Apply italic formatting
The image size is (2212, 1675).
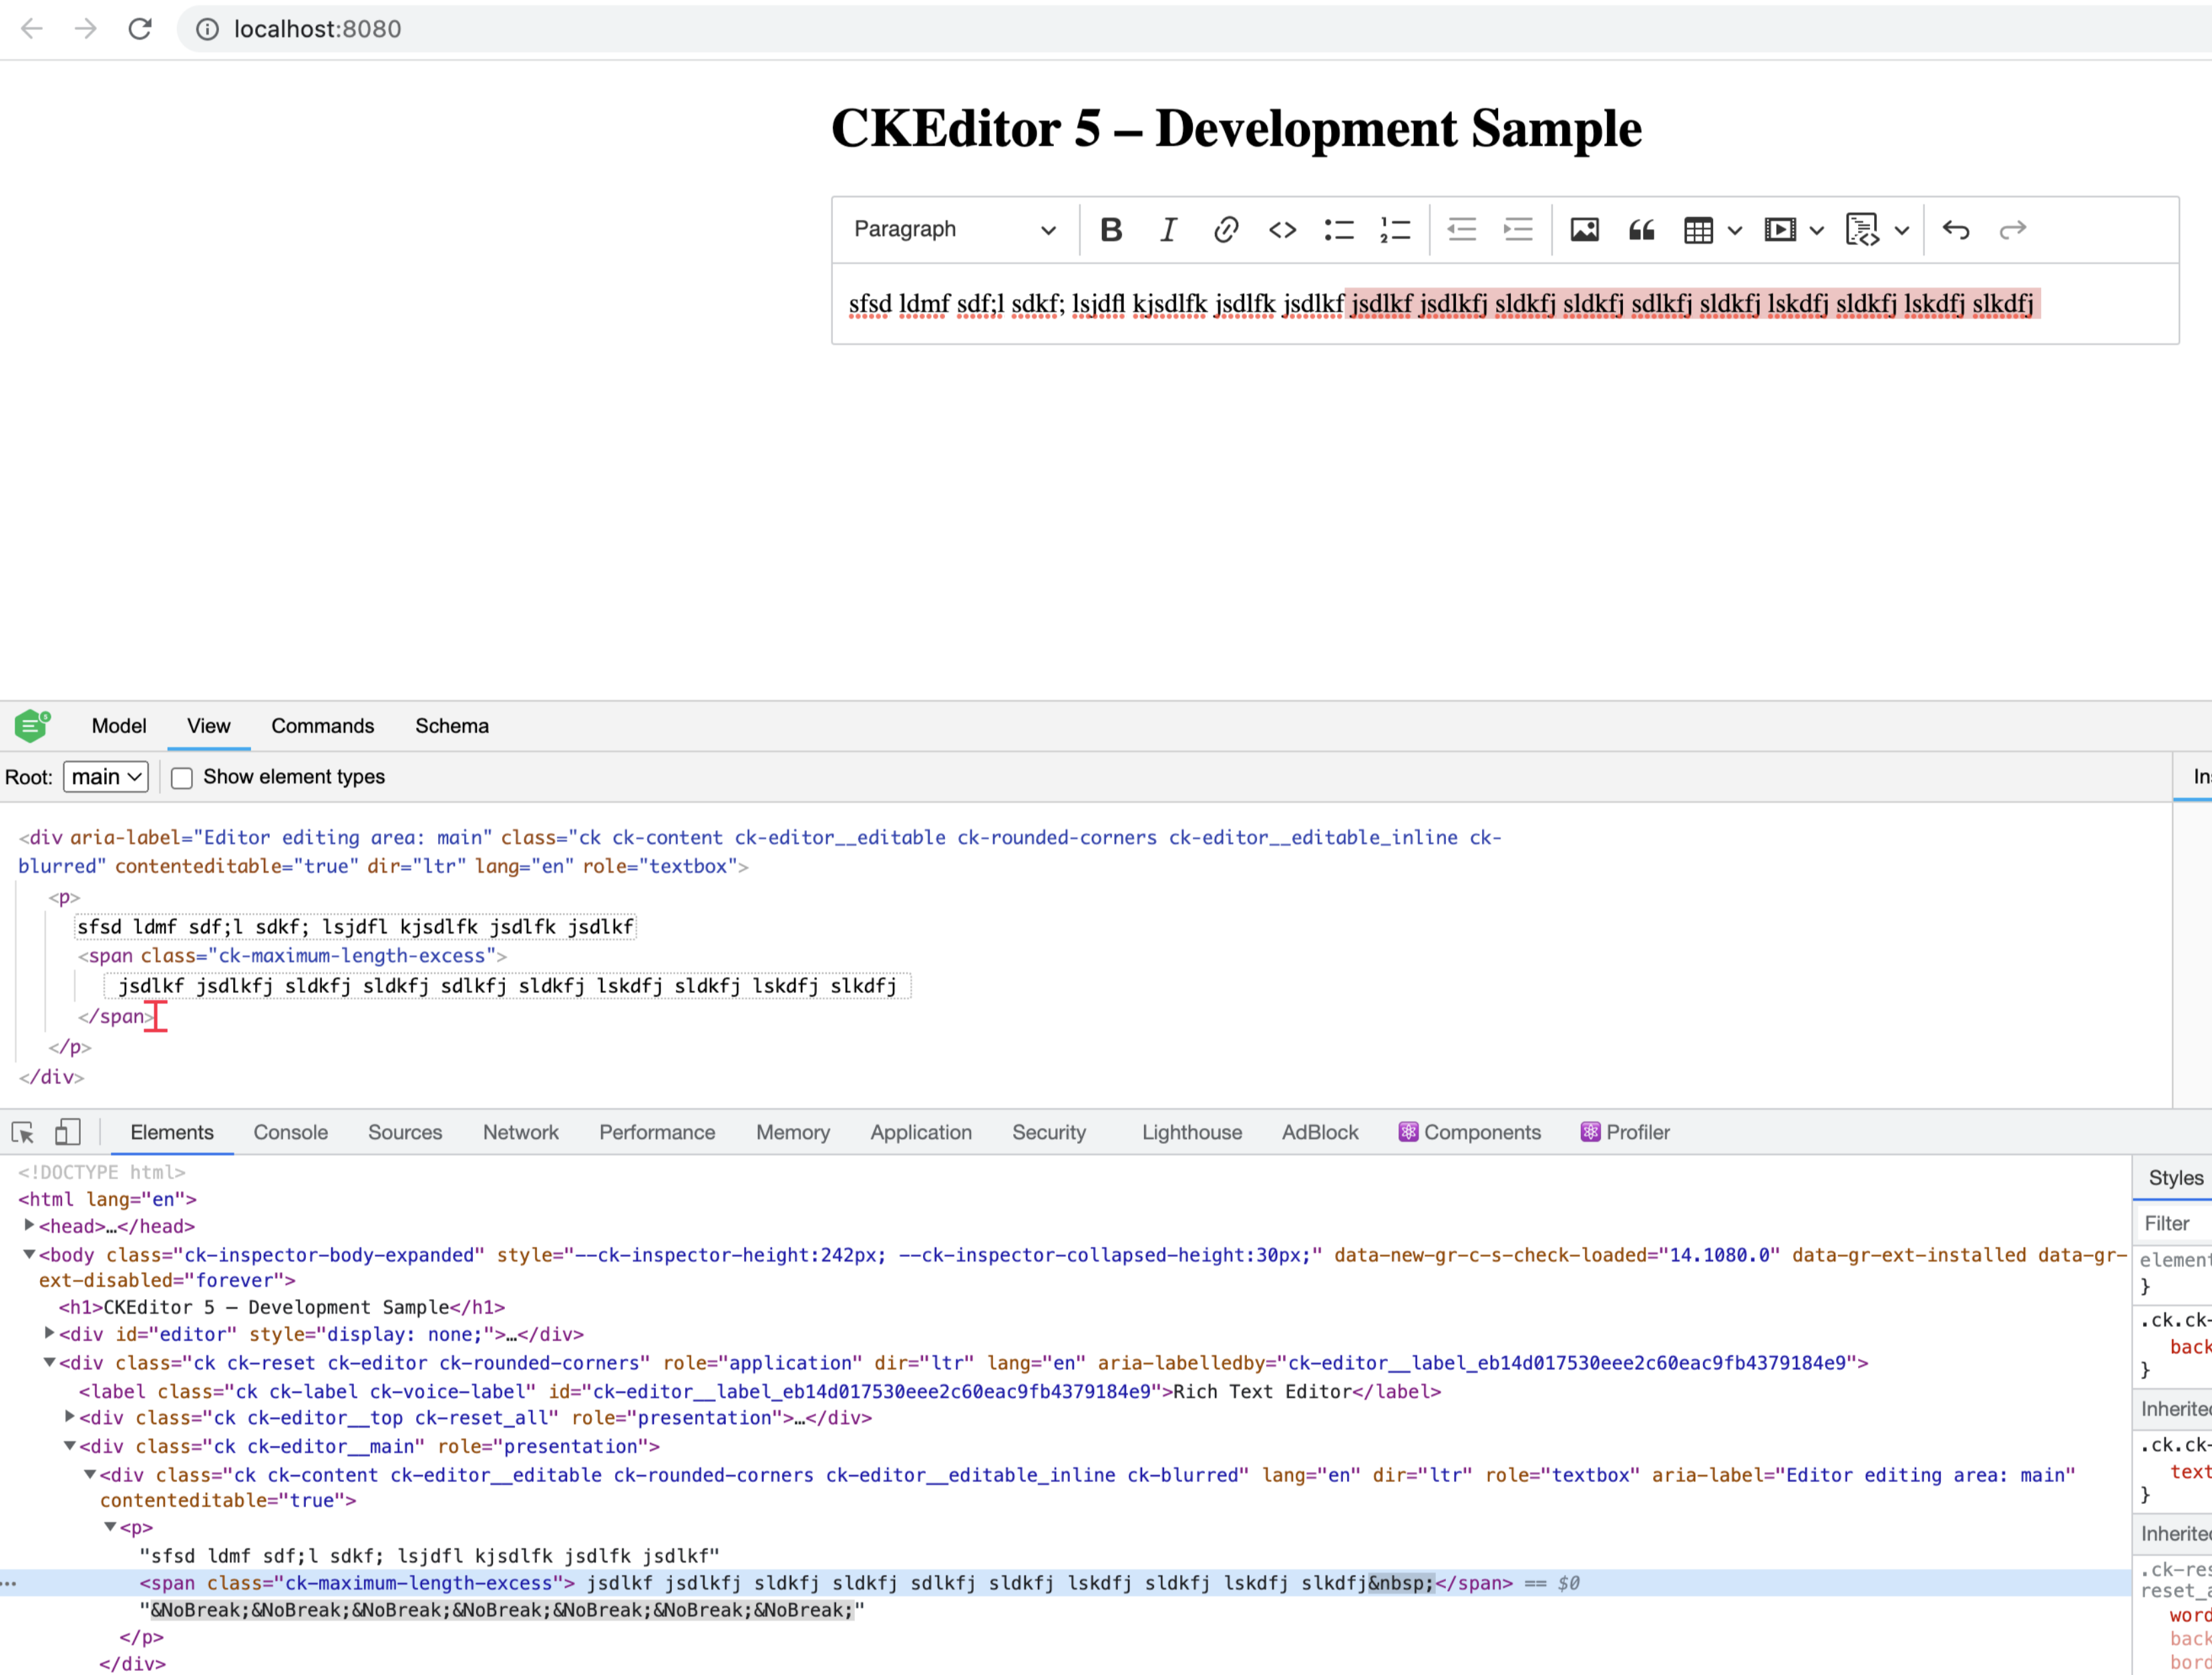click(x=1167, y=229)
